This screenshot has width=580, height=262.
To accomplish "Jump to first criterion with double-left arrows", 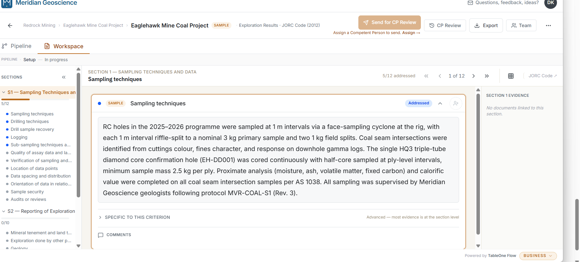I will pyautogui.click(x=426, y=76).
